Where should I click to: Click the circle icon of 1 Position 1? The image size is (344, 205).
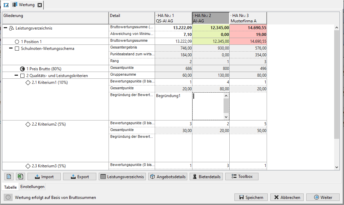(x=17, y=42)
